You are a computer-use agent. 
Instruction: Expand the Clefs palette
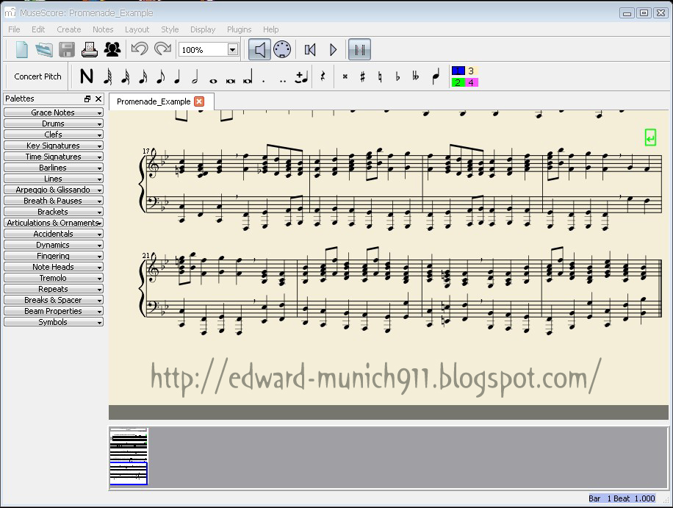coord(53,135)
